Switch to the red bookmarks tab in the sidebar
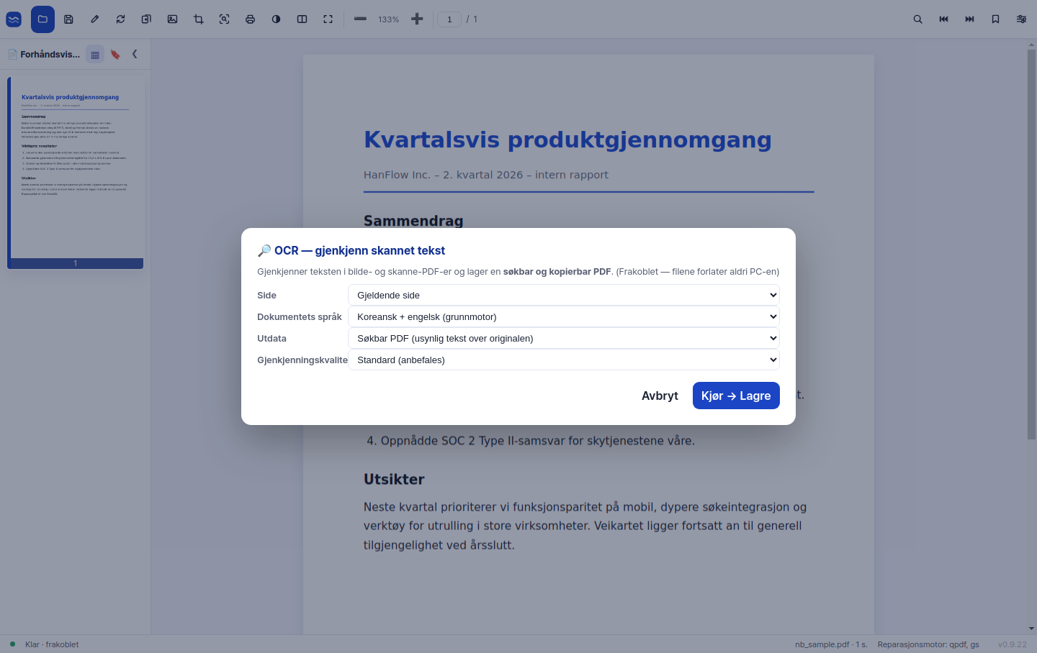The height and width of the screenshot is (653, 1037). point(115,55)
